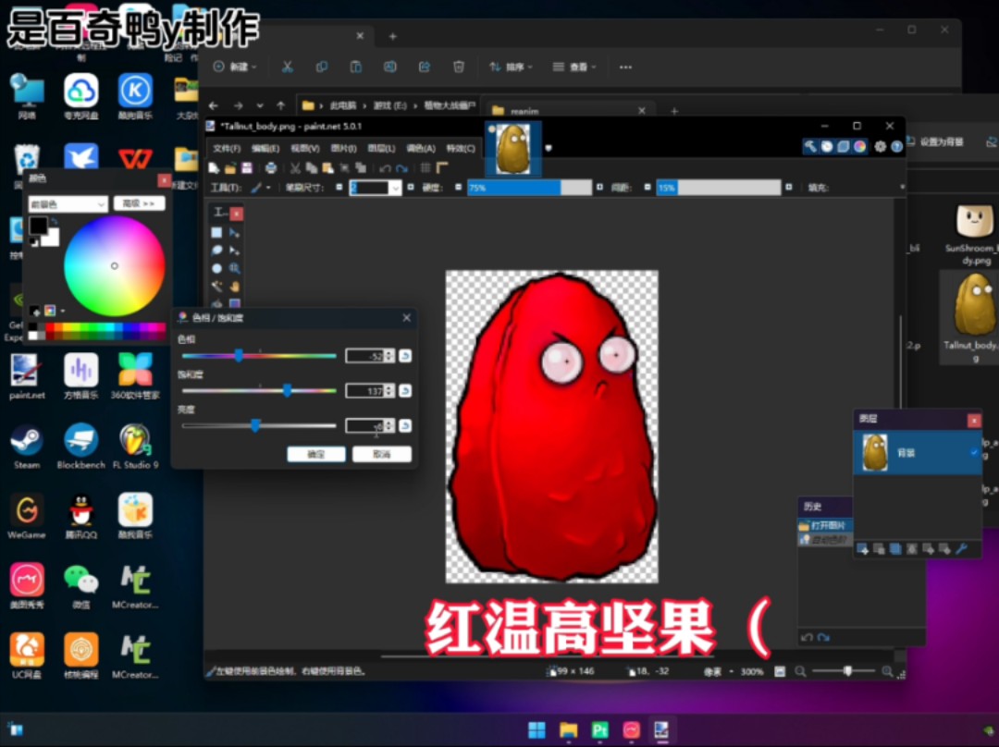Select the Magic Wand tool
Image resolution: width=999 pixels, height=747 pixels.
(216, 287)
